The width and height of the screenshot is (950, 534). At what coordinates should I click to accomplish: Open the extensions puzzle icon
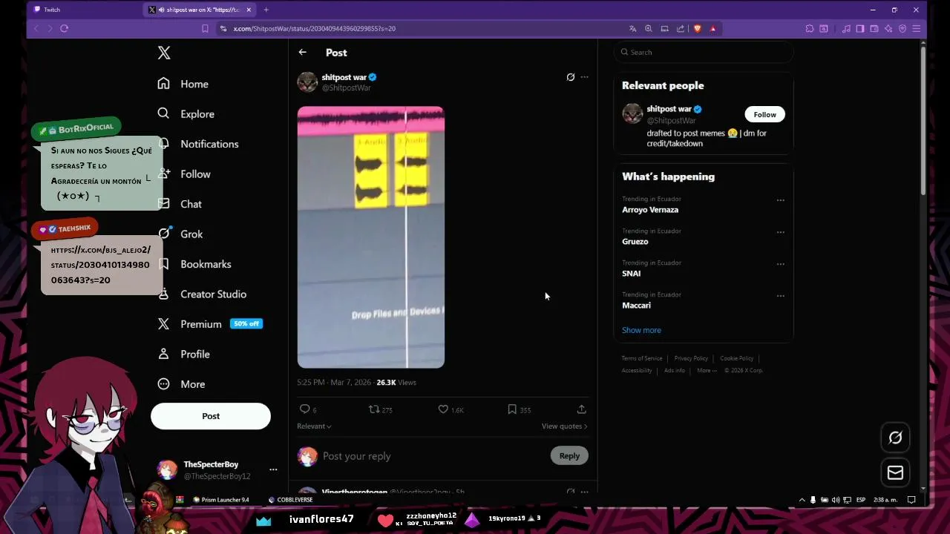tap(810, 28)
